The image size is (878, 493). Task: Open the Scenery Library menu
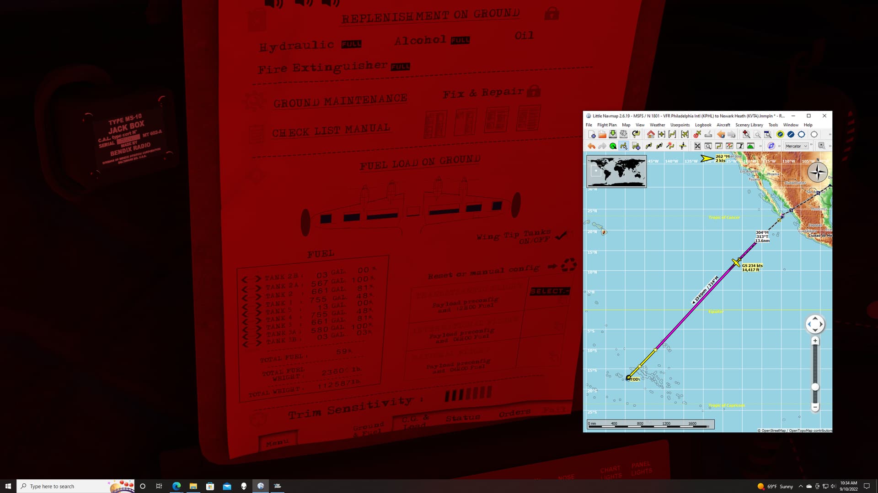pyautogui.click(x=749, y=125)
